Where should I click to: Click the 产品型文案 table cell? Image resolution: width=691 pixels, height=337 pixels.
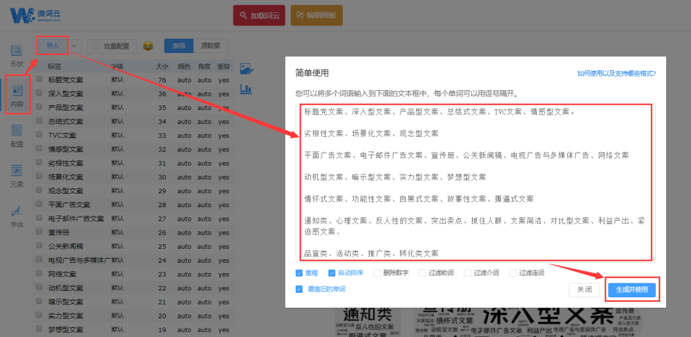coord(66,107)
